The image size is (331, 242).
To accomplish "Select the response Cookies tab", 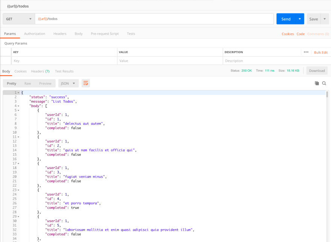I will click(x=20, y=71).
